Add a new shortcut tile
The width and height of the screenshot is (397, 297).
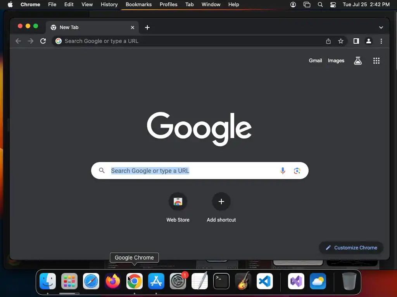click(x=221, y=208)
